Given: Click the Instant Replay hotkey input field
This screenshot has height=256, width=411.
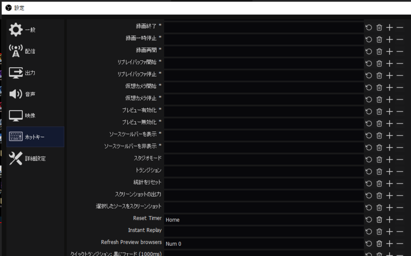Looking at the screenshot, I should (x=264, y=232).
